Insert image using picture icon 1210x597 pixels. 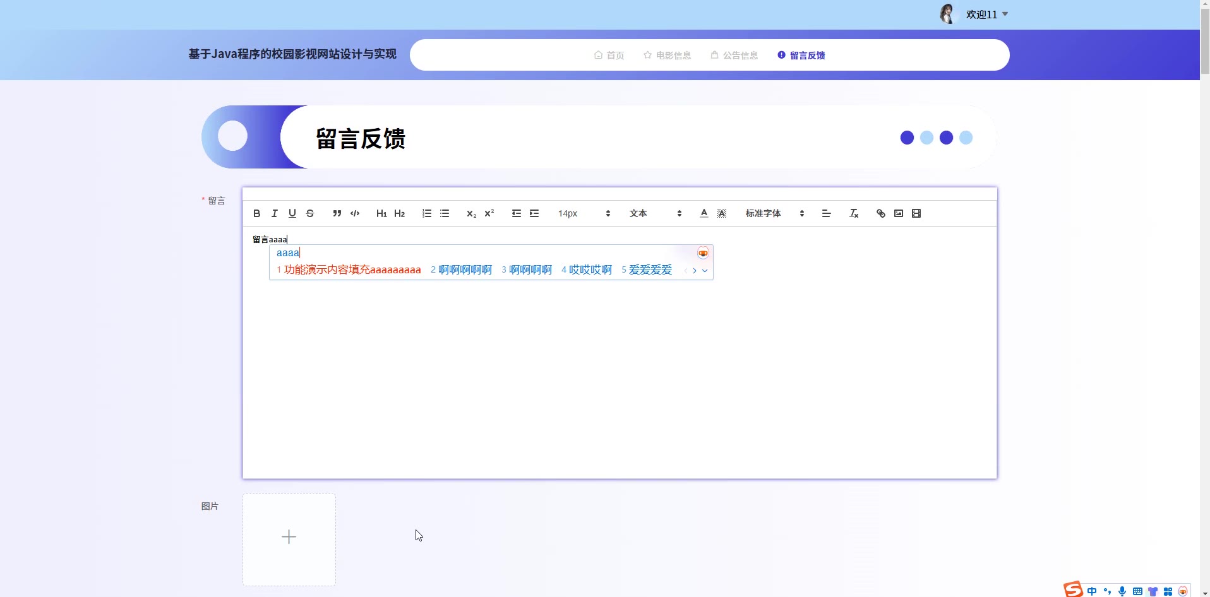pos(899,214)
